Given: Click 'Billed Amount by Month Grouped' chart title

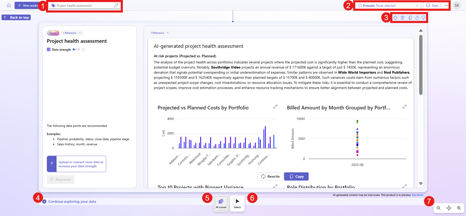Looking at the screenshot, I should pos(339,108).
